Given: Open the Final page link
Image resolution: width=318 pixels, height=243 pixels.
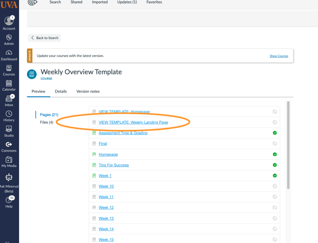Looking at the screenshot, I should 103,144.
